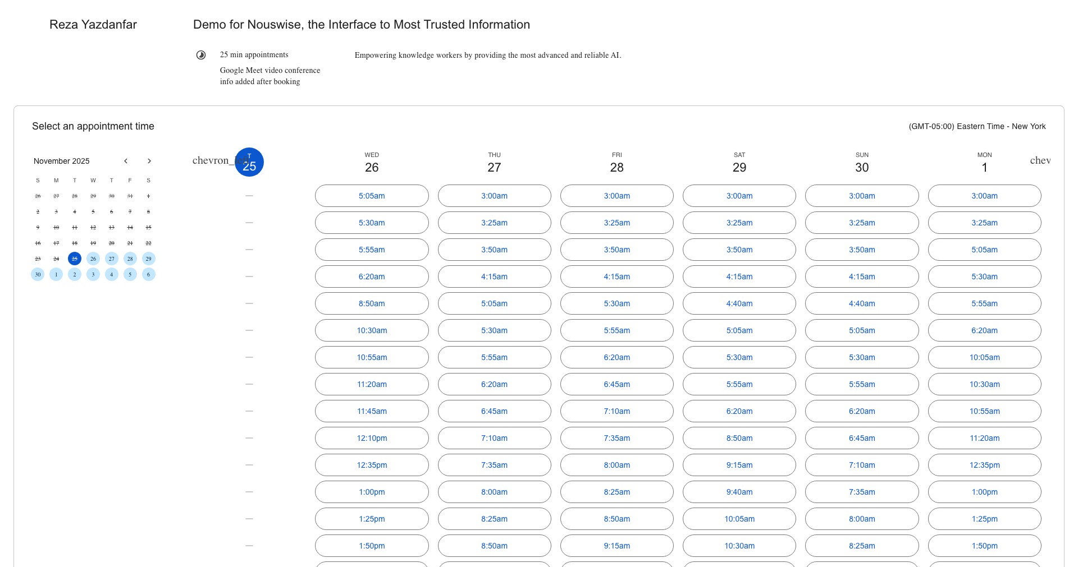The image size is (1078, 567).
Task: Pick December 6 in the mini calendar
Action: (149, 274)
